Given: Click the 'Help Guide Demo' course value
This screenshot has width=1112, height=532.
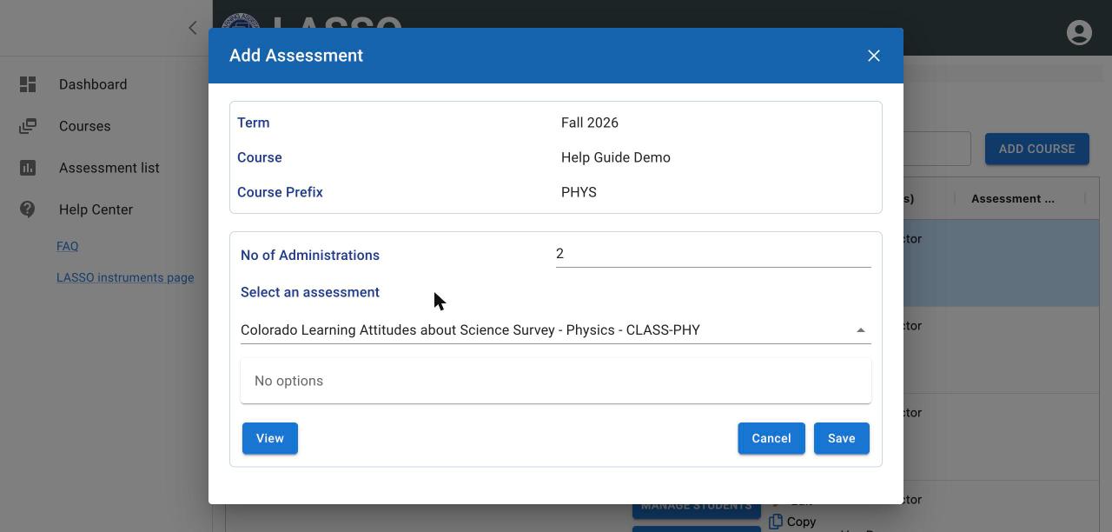Looking at the screenshot, I should [x=616, y=157].
